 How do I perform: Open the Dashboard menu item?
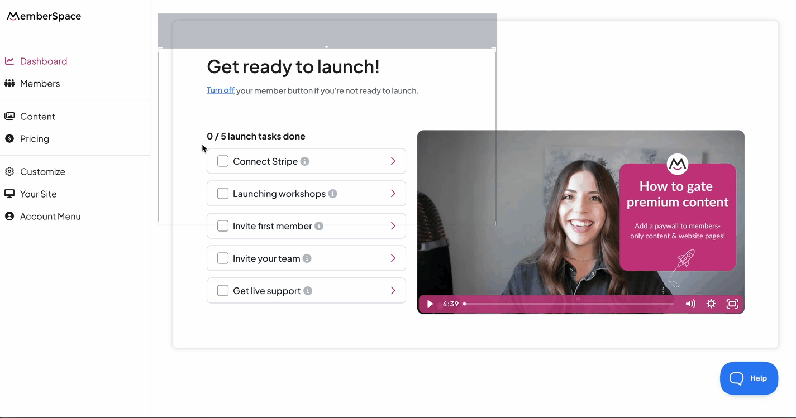(x=44, y=61)
